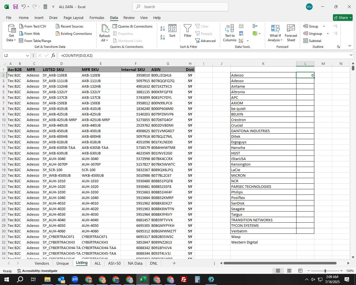
Task: Click the Remove Duplicates icon
Action: click(x=241, y=33)
